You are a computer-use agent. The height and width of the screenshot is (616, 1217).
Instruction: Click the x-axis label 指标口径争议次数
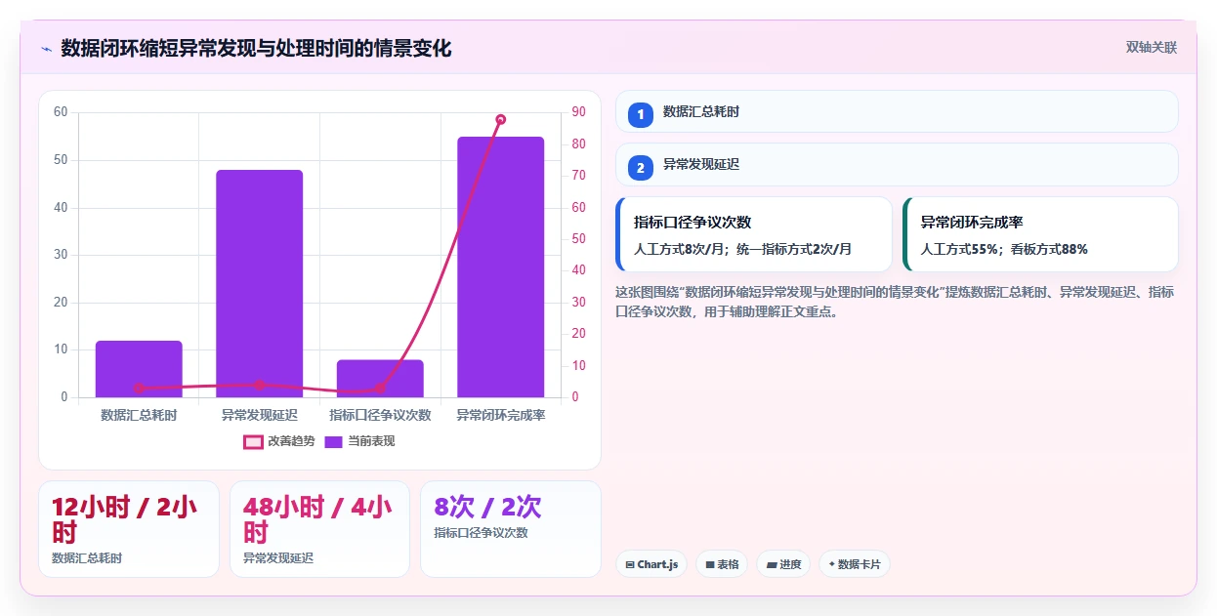(x=380, y=415)
